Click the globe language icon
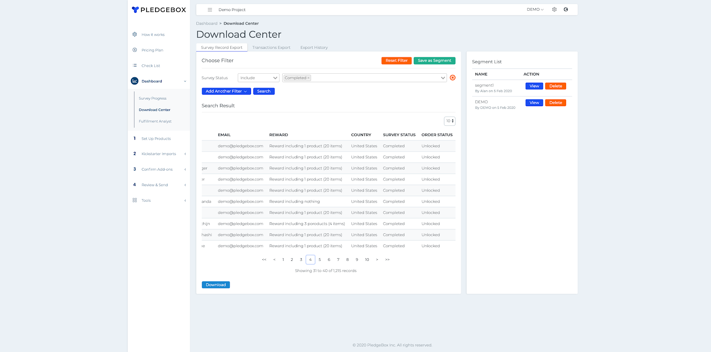This screenshot has height=352, width=711. [566, 9]
